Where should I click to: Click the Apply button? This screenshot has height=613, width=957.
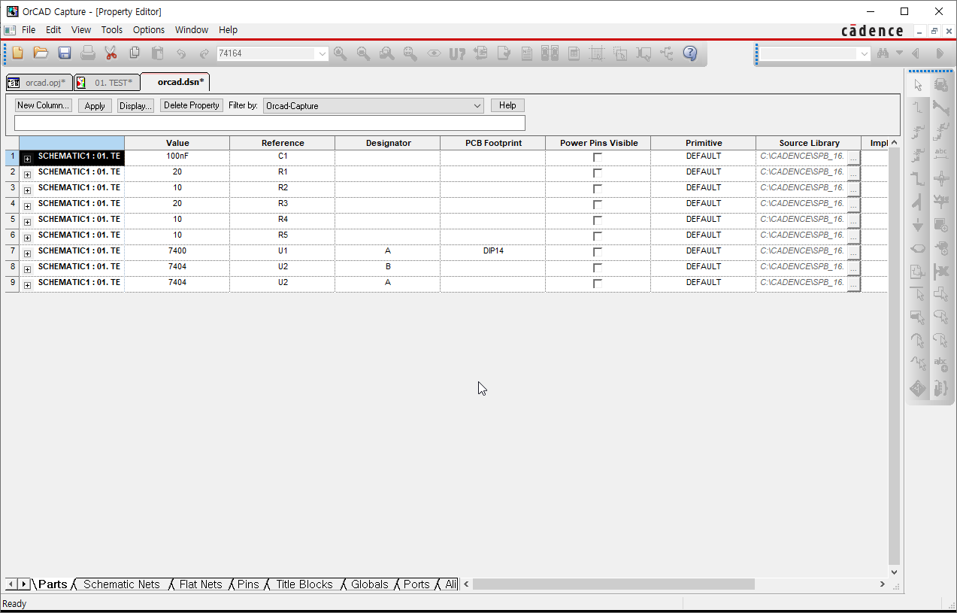95,106
